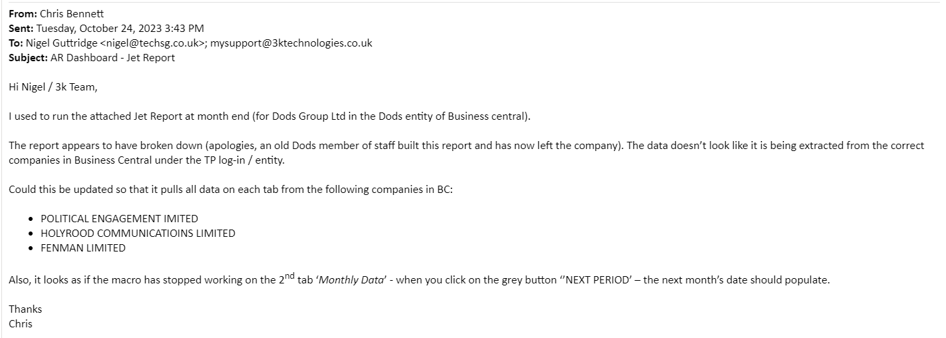Click the subject text 'AR Dashboard - Jet Report'
946x338 pixels.
point(112,57)
